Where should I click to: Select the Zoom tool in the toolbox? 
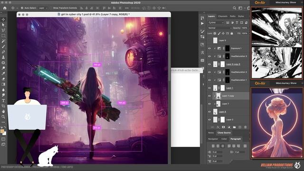pyautogui.click(x=3, y=117)
